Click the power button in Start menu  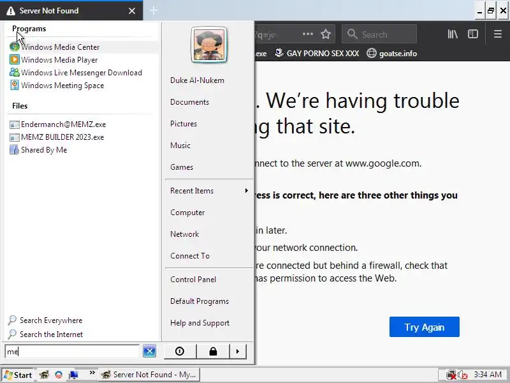(x=180, y=352)
